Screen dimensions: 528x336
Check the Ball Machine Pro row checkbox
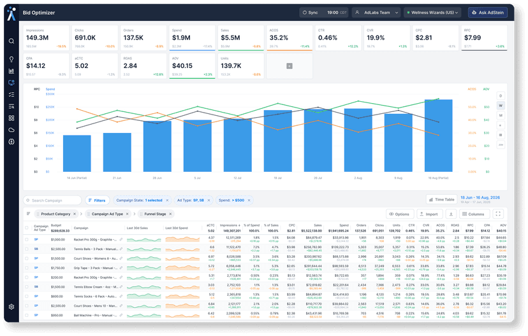27,315
